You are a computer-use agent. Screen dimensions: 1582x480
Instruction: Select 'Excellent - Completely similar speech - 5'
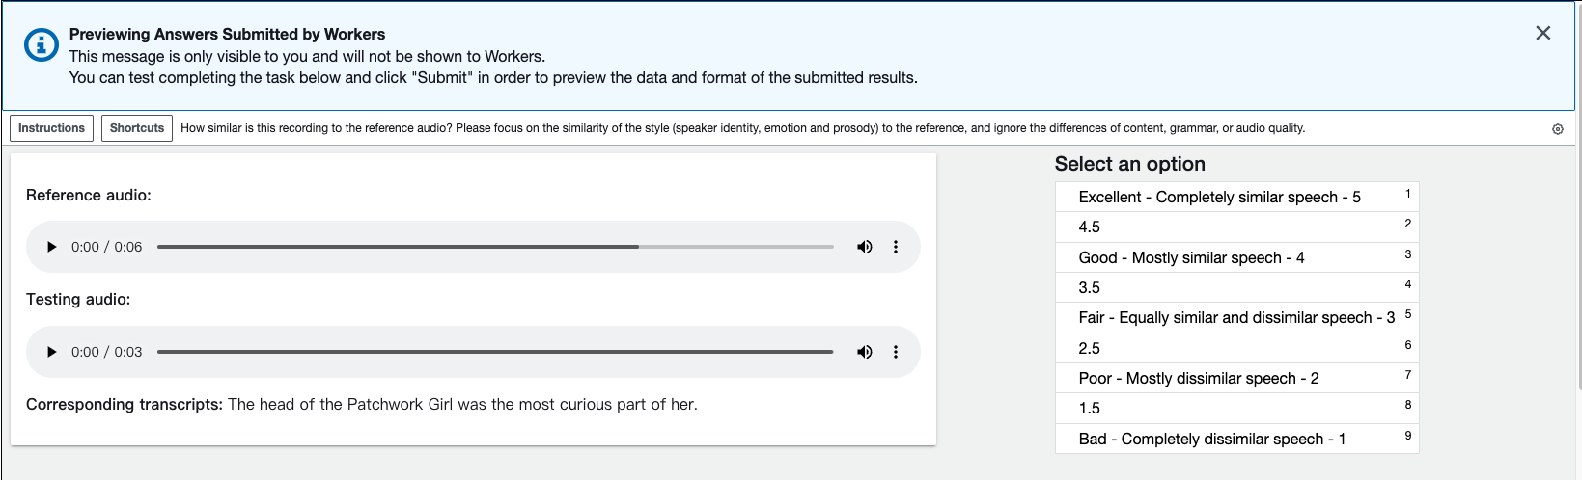(x=1219, y=197)
